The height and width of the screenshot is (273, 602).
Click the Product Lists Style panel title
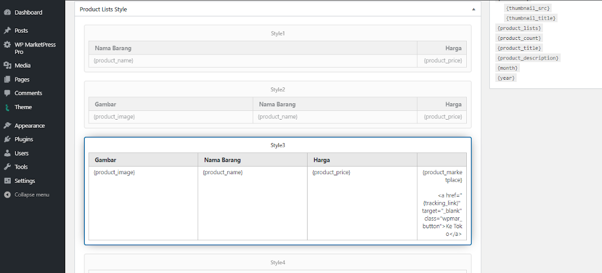pos(103,9)
